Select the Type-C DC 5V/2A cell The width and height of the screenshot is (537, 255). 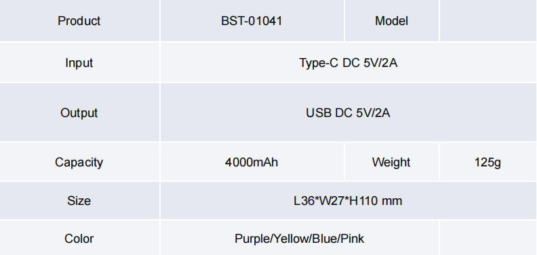349,62
